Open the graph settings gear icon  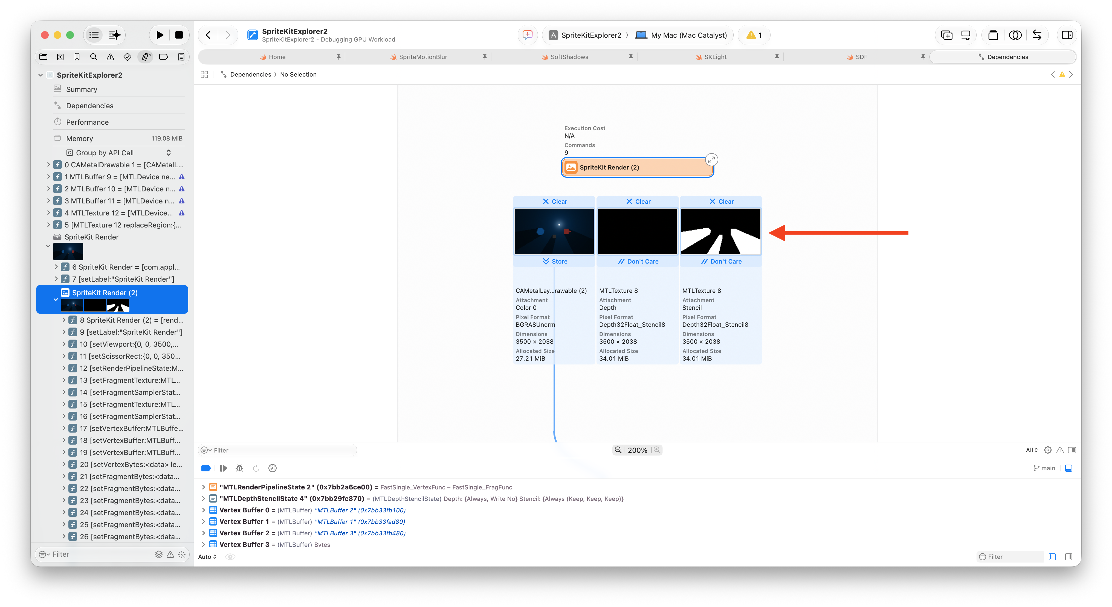pyautogui.click(x=1048, y=450)
